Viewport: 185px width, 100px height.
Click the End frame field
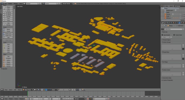click(x=46, y=99)
